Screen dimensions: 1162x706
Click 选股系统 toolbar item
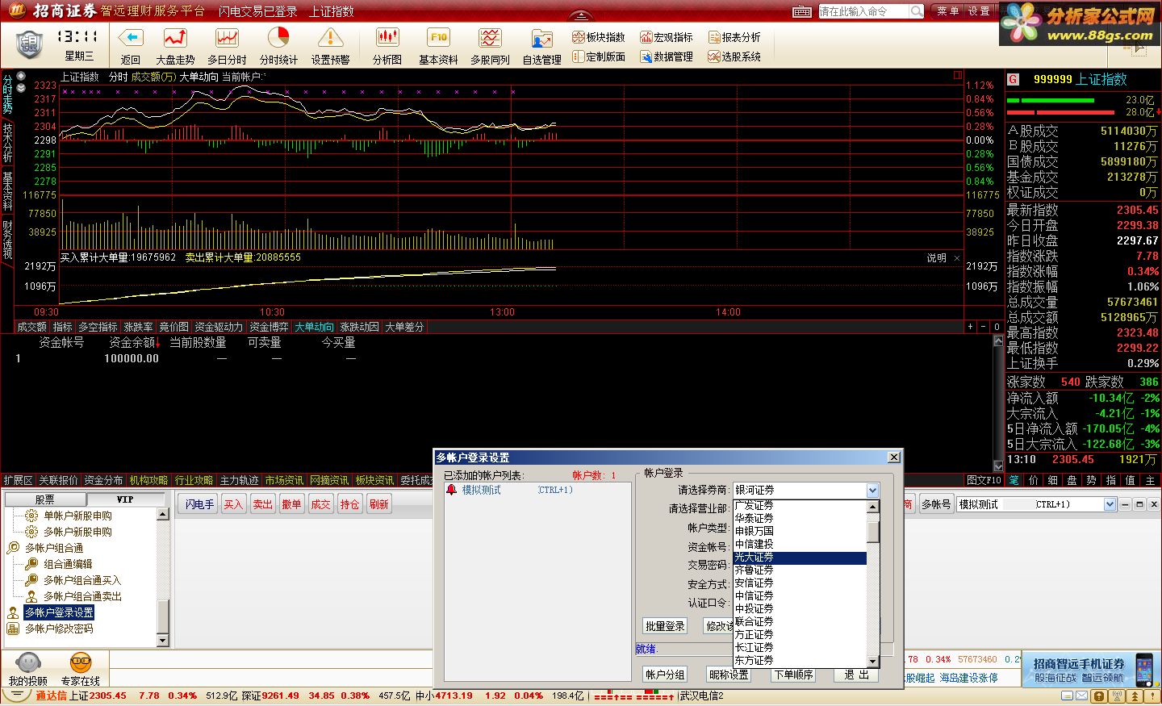tap(734, 56)
